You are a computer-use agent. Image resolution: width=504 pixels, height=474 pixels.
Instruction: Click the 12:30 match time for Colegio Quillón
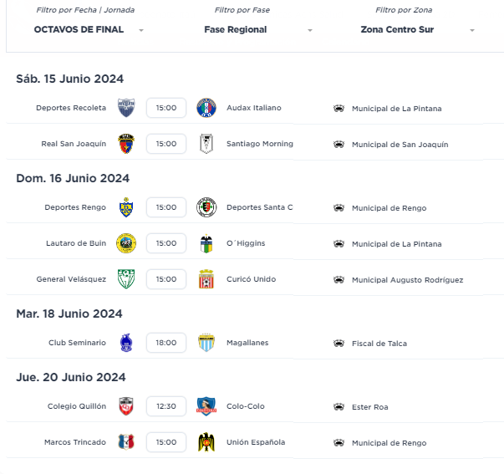pos(166,406)
